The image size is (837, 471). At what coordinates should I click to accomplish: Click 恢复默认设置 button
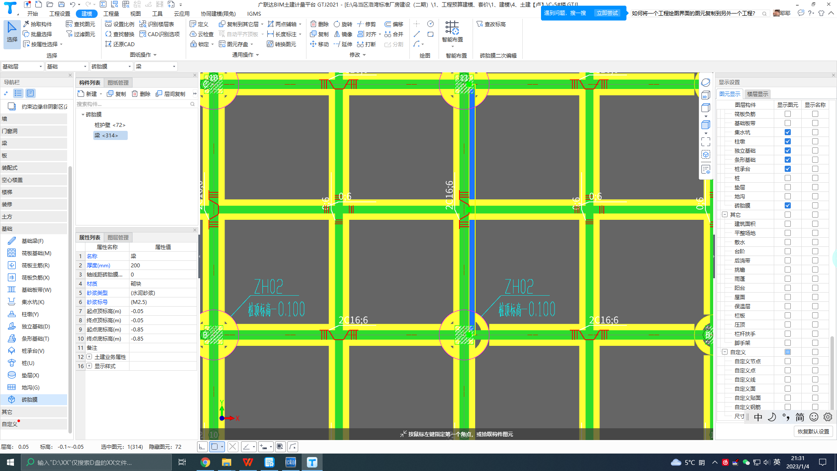[x=813, y=431]
